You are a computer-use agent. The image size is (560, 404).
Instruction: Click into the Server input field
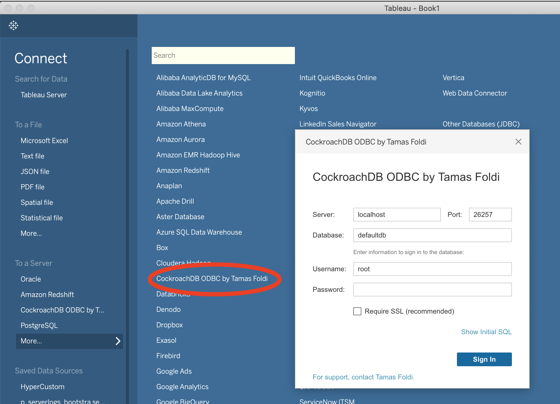coord(397,215)
